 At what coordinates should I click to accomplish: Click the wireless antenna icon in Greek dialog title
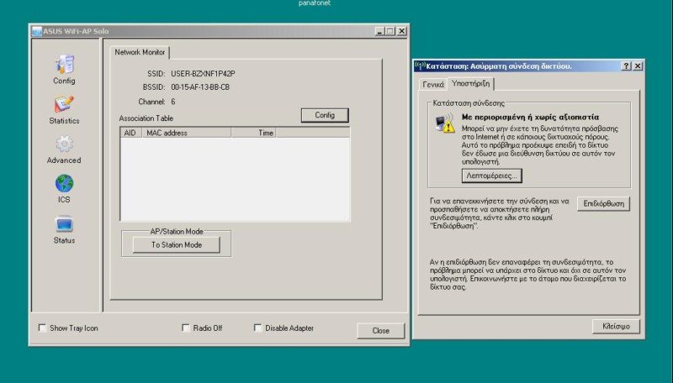tap(420, 66)
